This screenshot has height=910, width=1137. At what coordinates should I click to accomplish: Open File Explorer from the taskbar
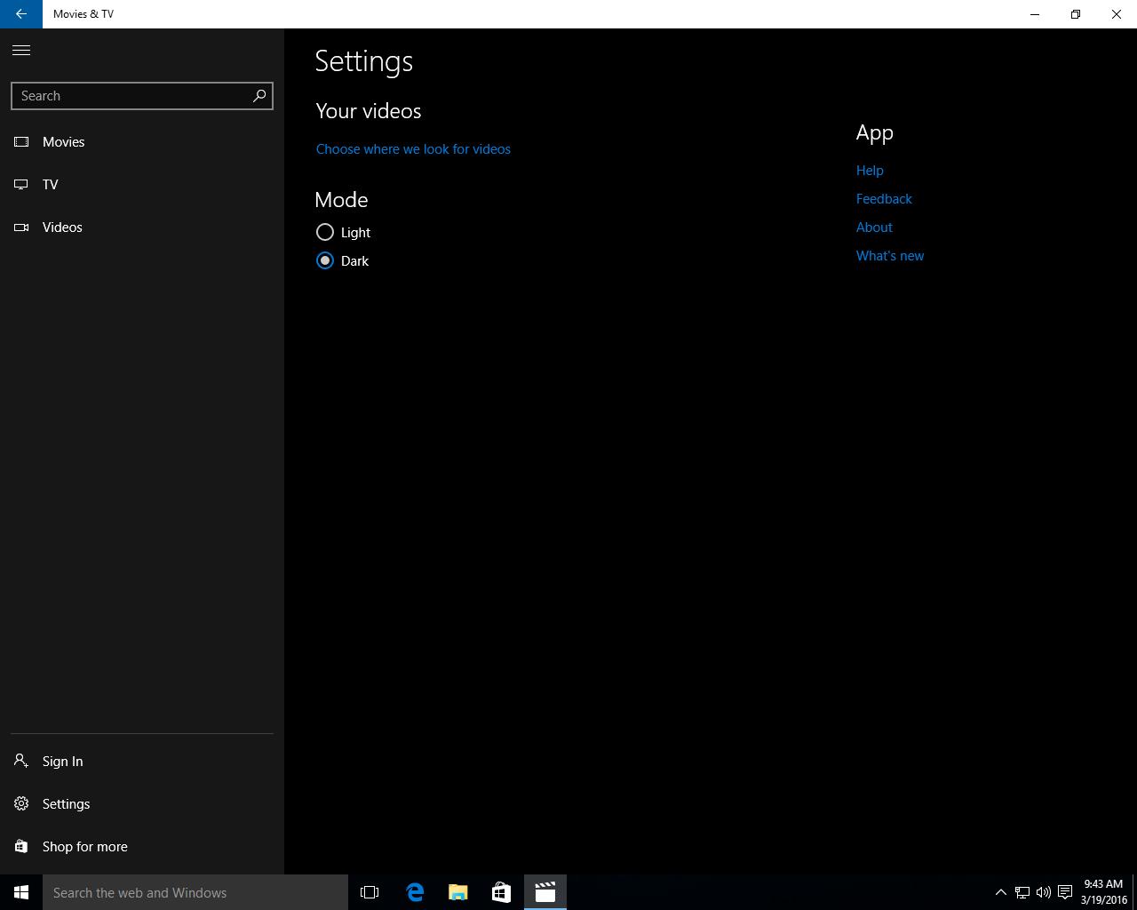point(457,892)
